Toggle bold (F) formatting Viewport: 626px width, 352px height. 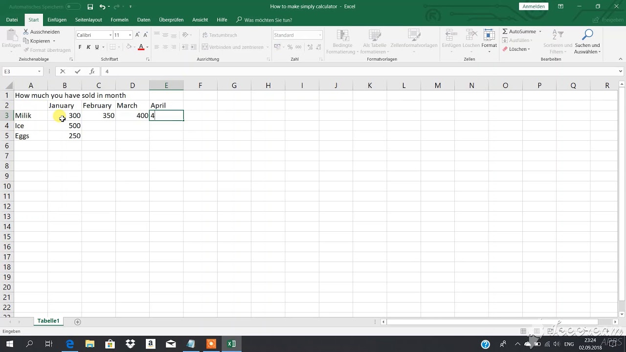[x=80, y=47]
